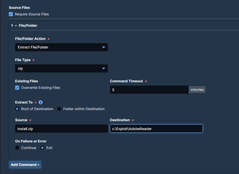
Task: Collapse the File/Folder command caret
Action: (x=16, y=26)
